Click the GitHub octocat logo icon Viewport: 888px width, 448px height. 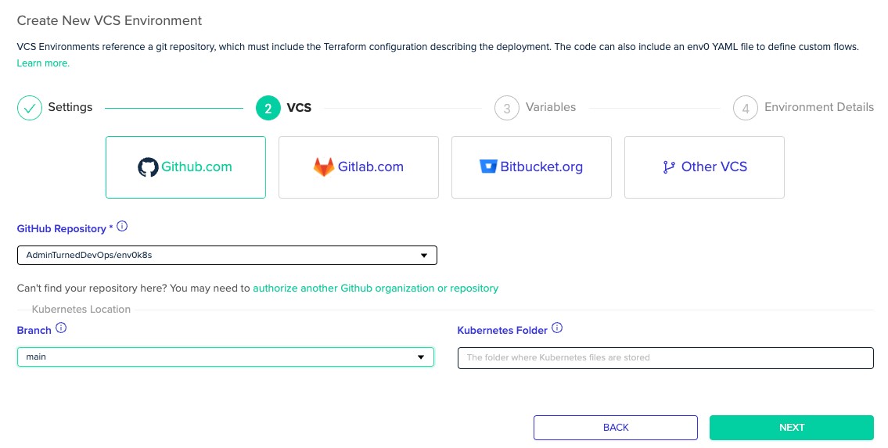tap(148, 167)
